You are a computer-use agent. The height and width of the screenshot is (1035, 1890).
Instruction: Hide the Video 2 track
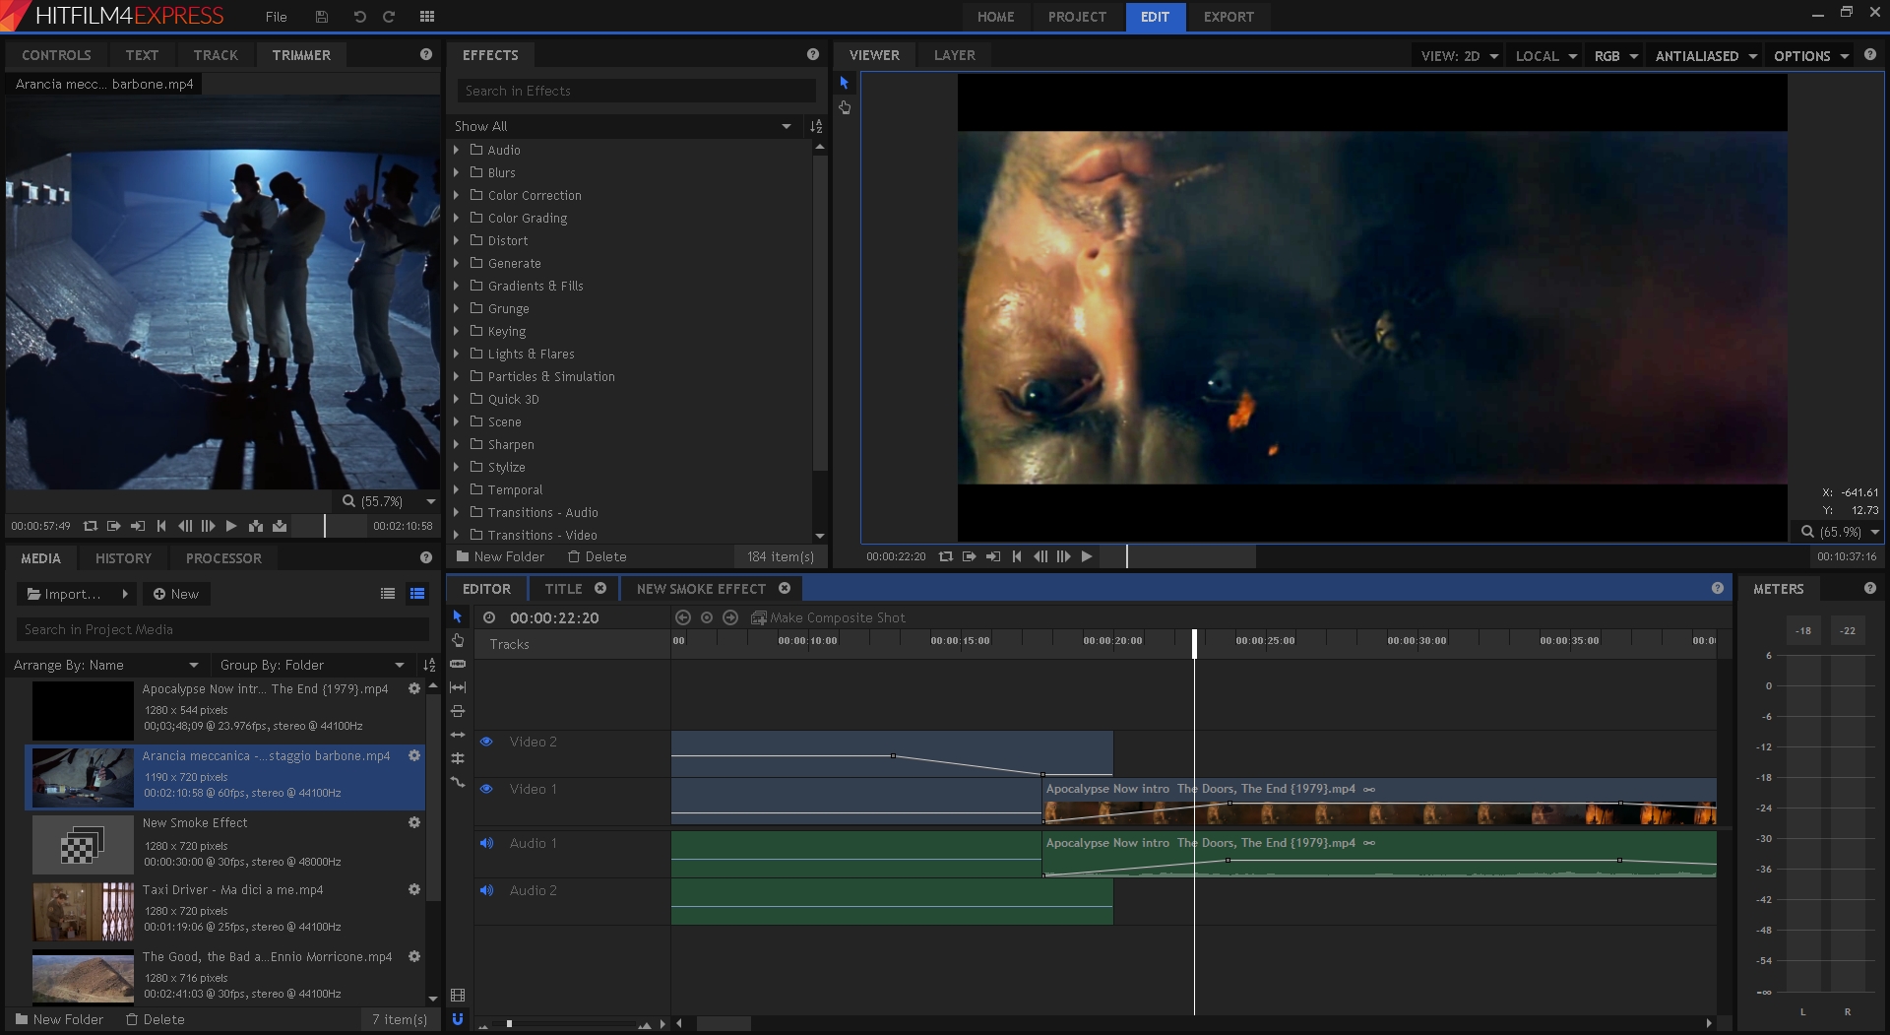[x=486, y=742]
